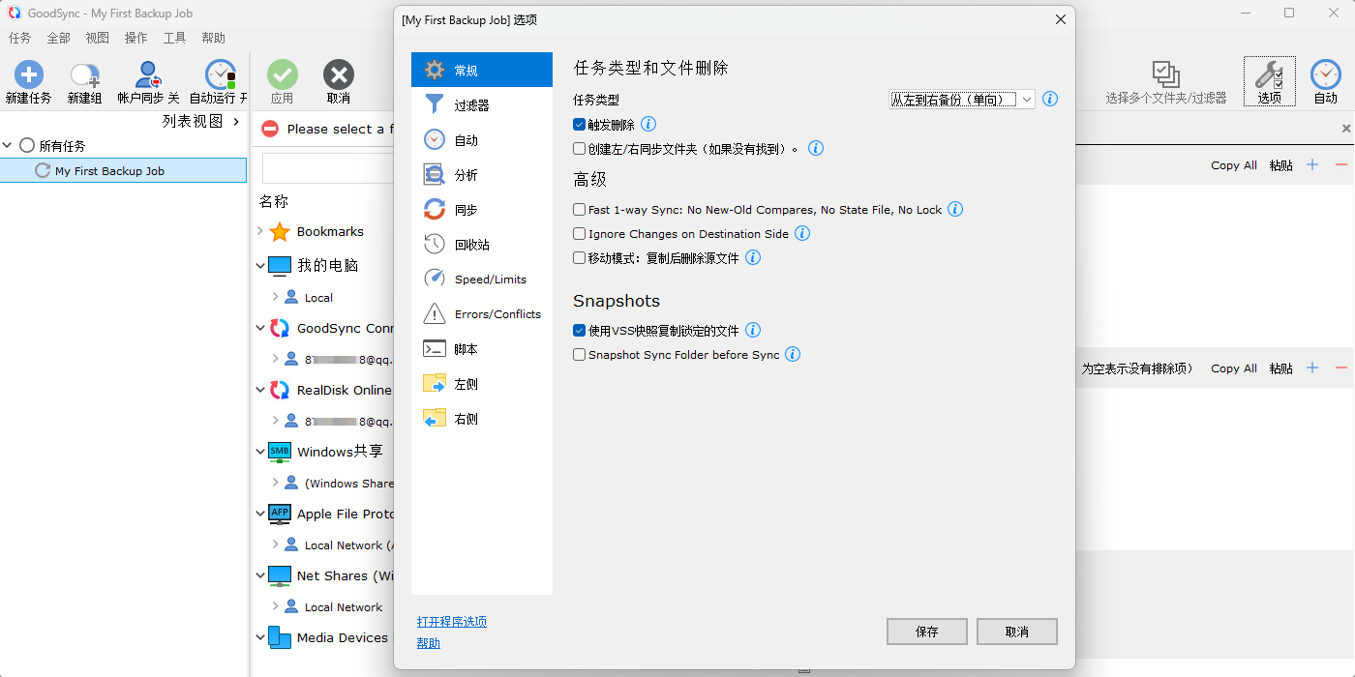
Task: Select Speed/Limits in the options sidebar
Action: click(490, 280)
